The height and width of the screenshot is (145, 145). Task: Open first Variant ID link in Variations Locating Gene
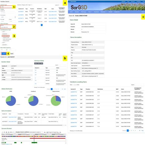[x=74, y=92]
